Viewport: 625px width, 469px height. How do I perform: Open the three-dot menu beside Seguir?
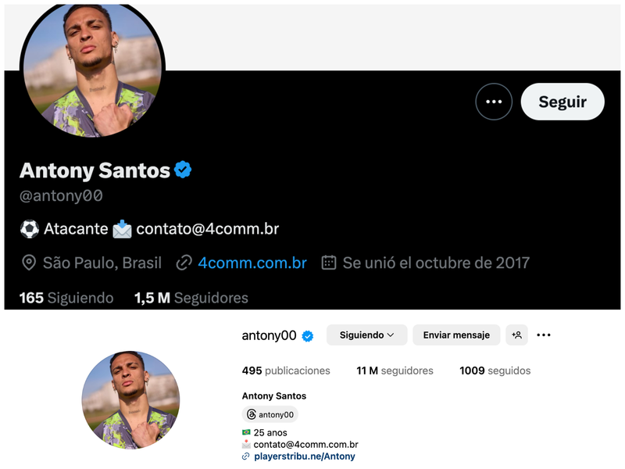pyautogui.click(x=494, y=102)
